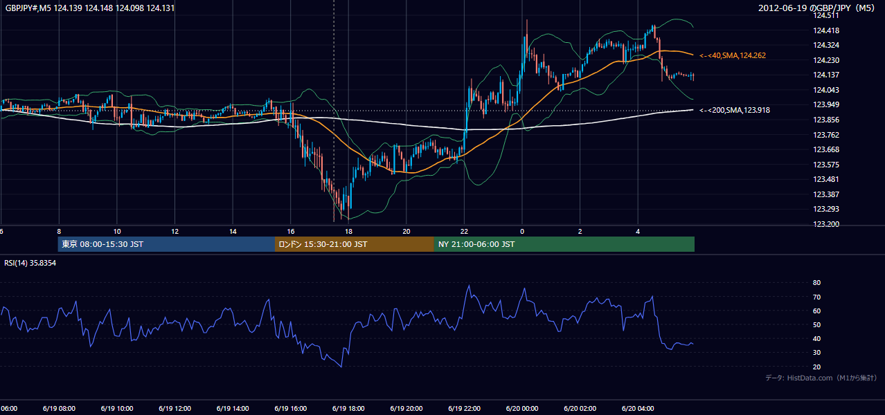Click price axis value 124.511
885x415 pixels.
[825, 15]
